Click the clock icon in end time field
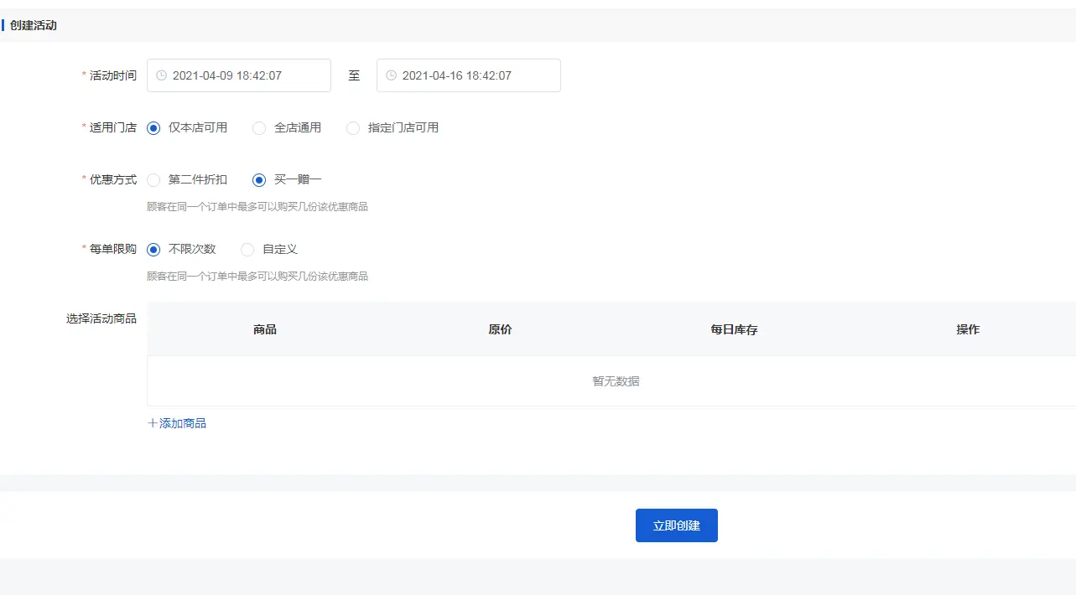Screen dimensions: 1076x595 [x=391, y=75]
